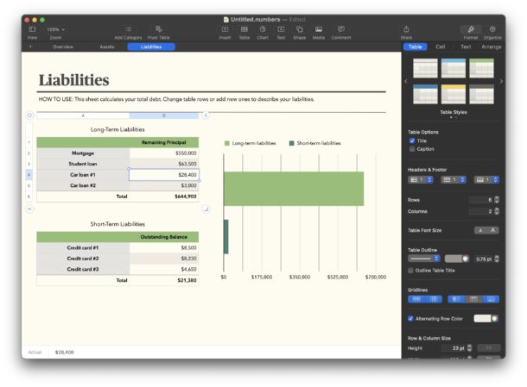Open the table outline line style dropdown
The image size is (527, 387).
tap(424, 258)
